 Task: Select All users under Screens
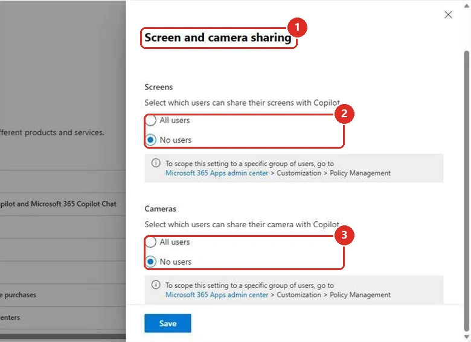[150, 120]
